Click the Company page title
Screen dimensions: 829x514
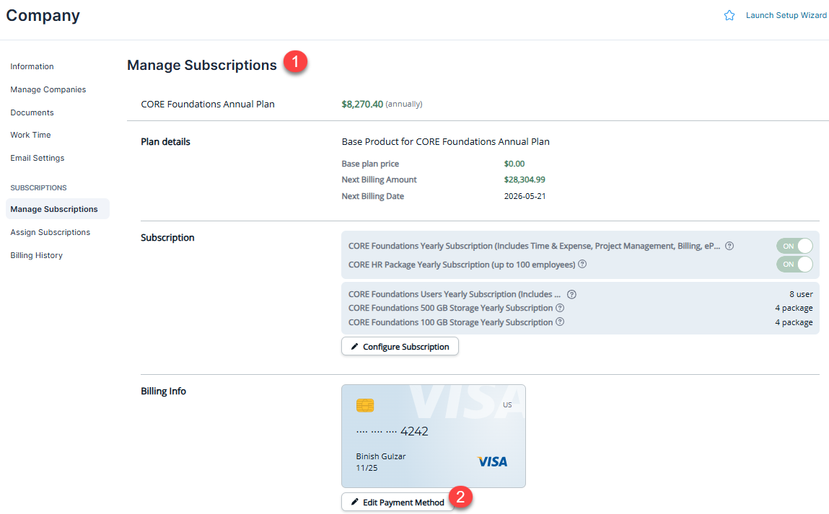(x=43, y=15)
